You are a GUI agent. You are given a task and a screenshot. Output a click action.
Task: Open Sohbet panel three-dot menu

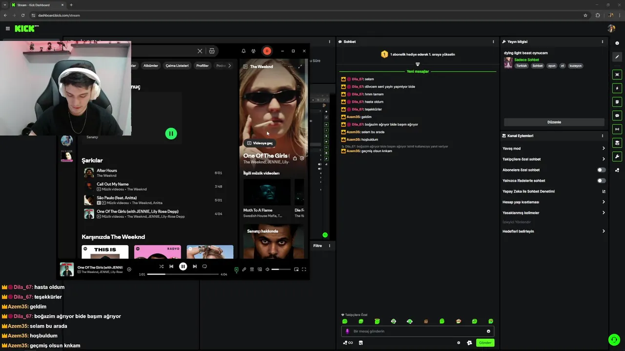point(493,41)
